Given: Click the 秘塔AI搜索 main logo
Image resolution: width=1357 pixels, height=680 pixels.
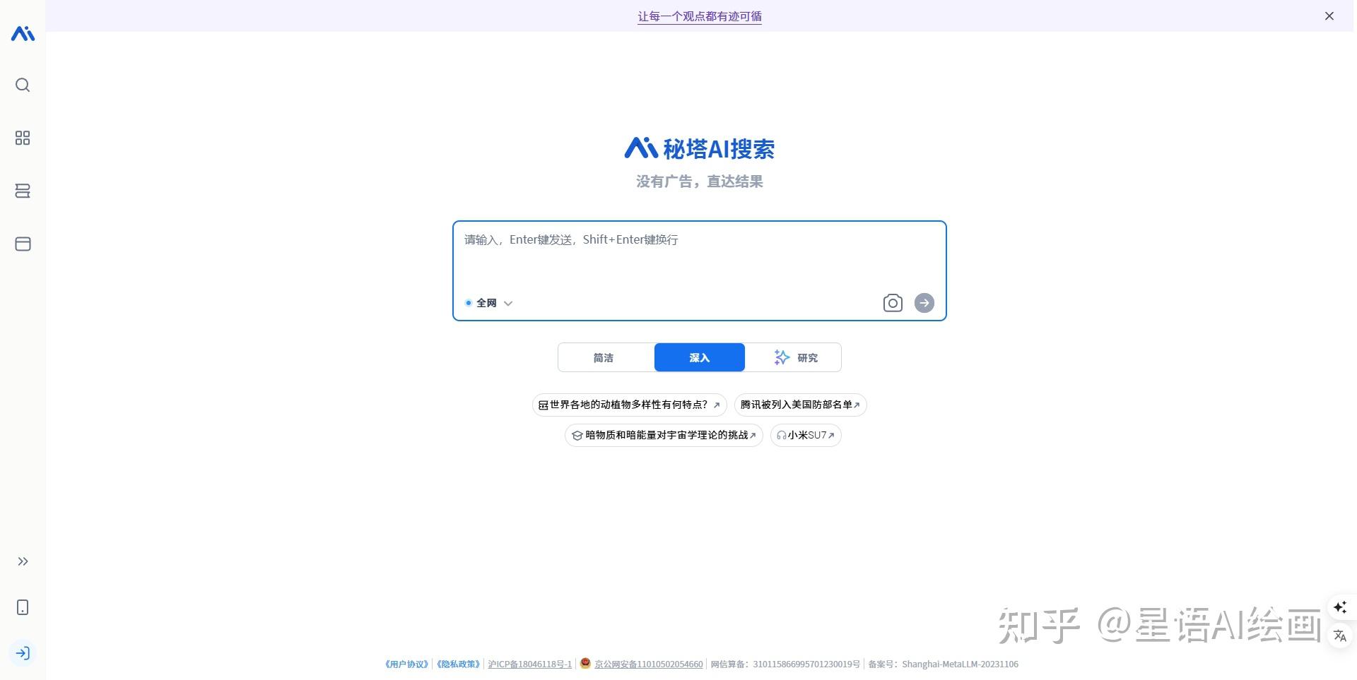Looking at the screenshot, I should (x=700, y=148).
